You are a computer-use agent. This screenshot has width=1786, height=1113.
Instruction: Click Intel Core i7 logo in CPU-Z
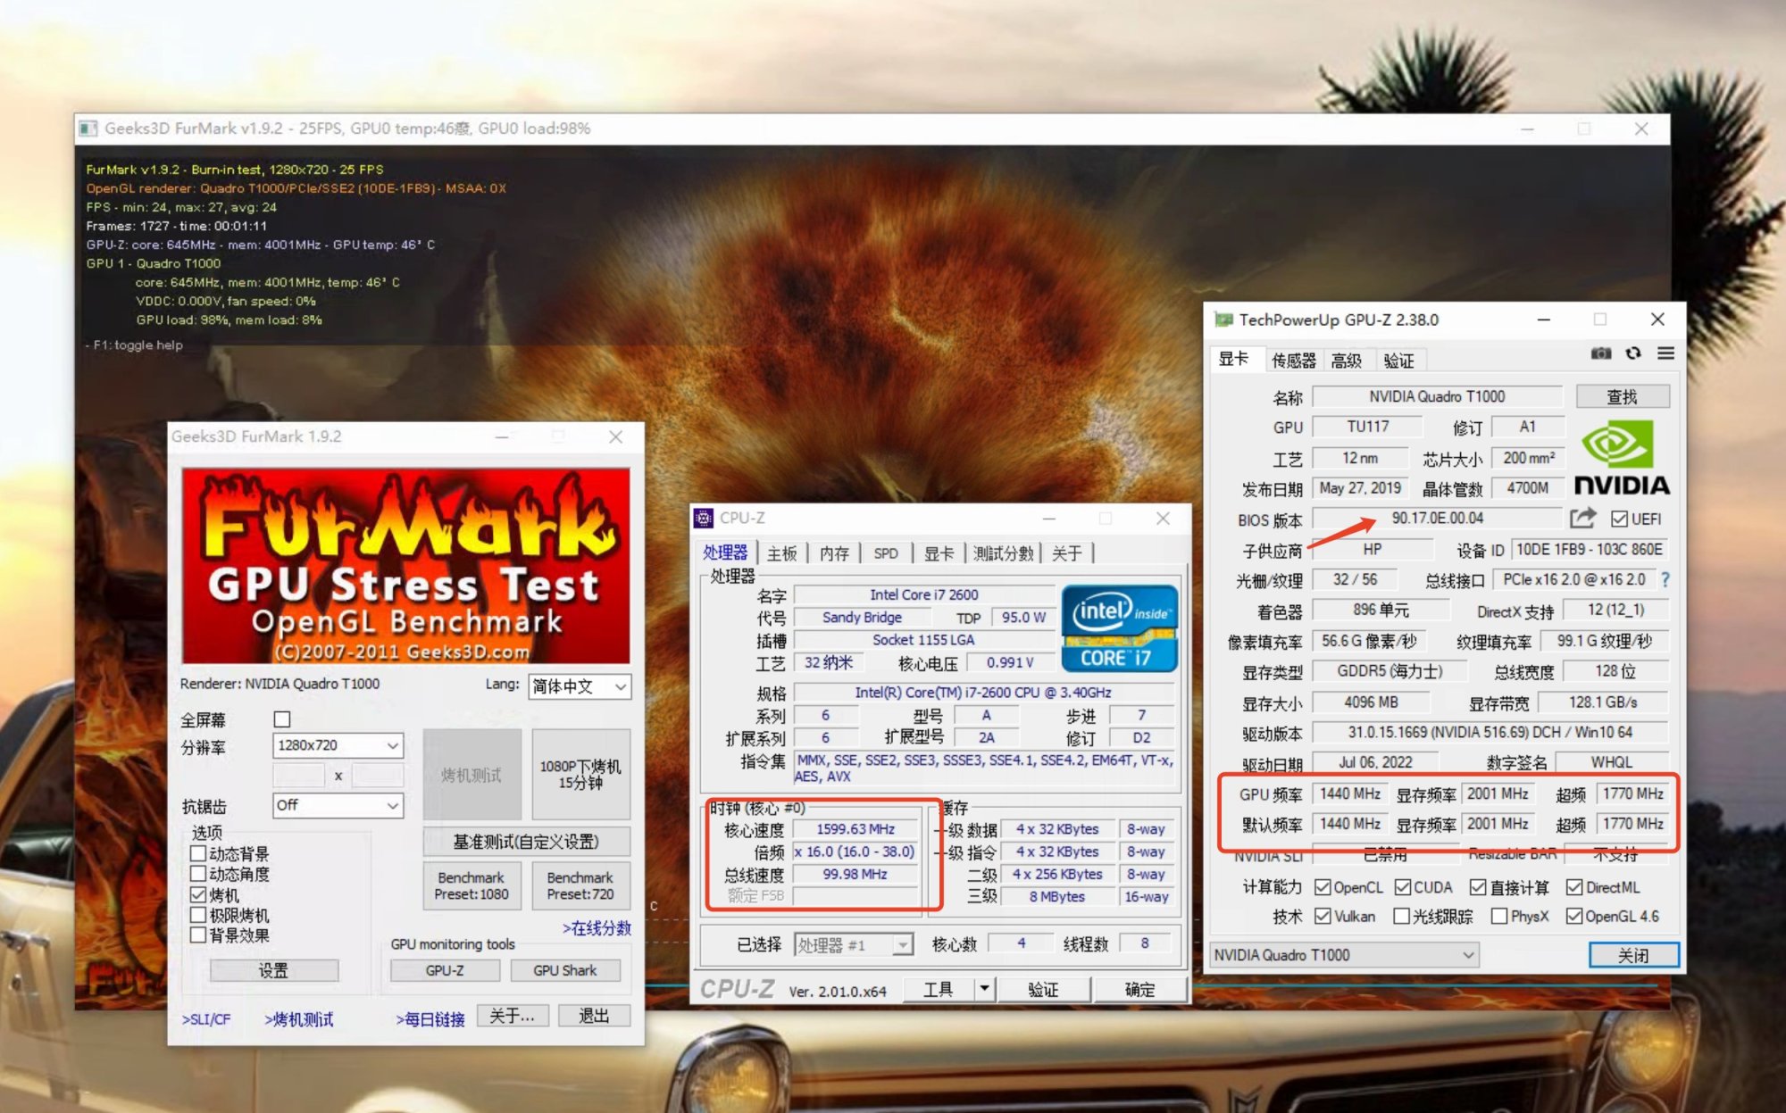tap(1119, 628)
